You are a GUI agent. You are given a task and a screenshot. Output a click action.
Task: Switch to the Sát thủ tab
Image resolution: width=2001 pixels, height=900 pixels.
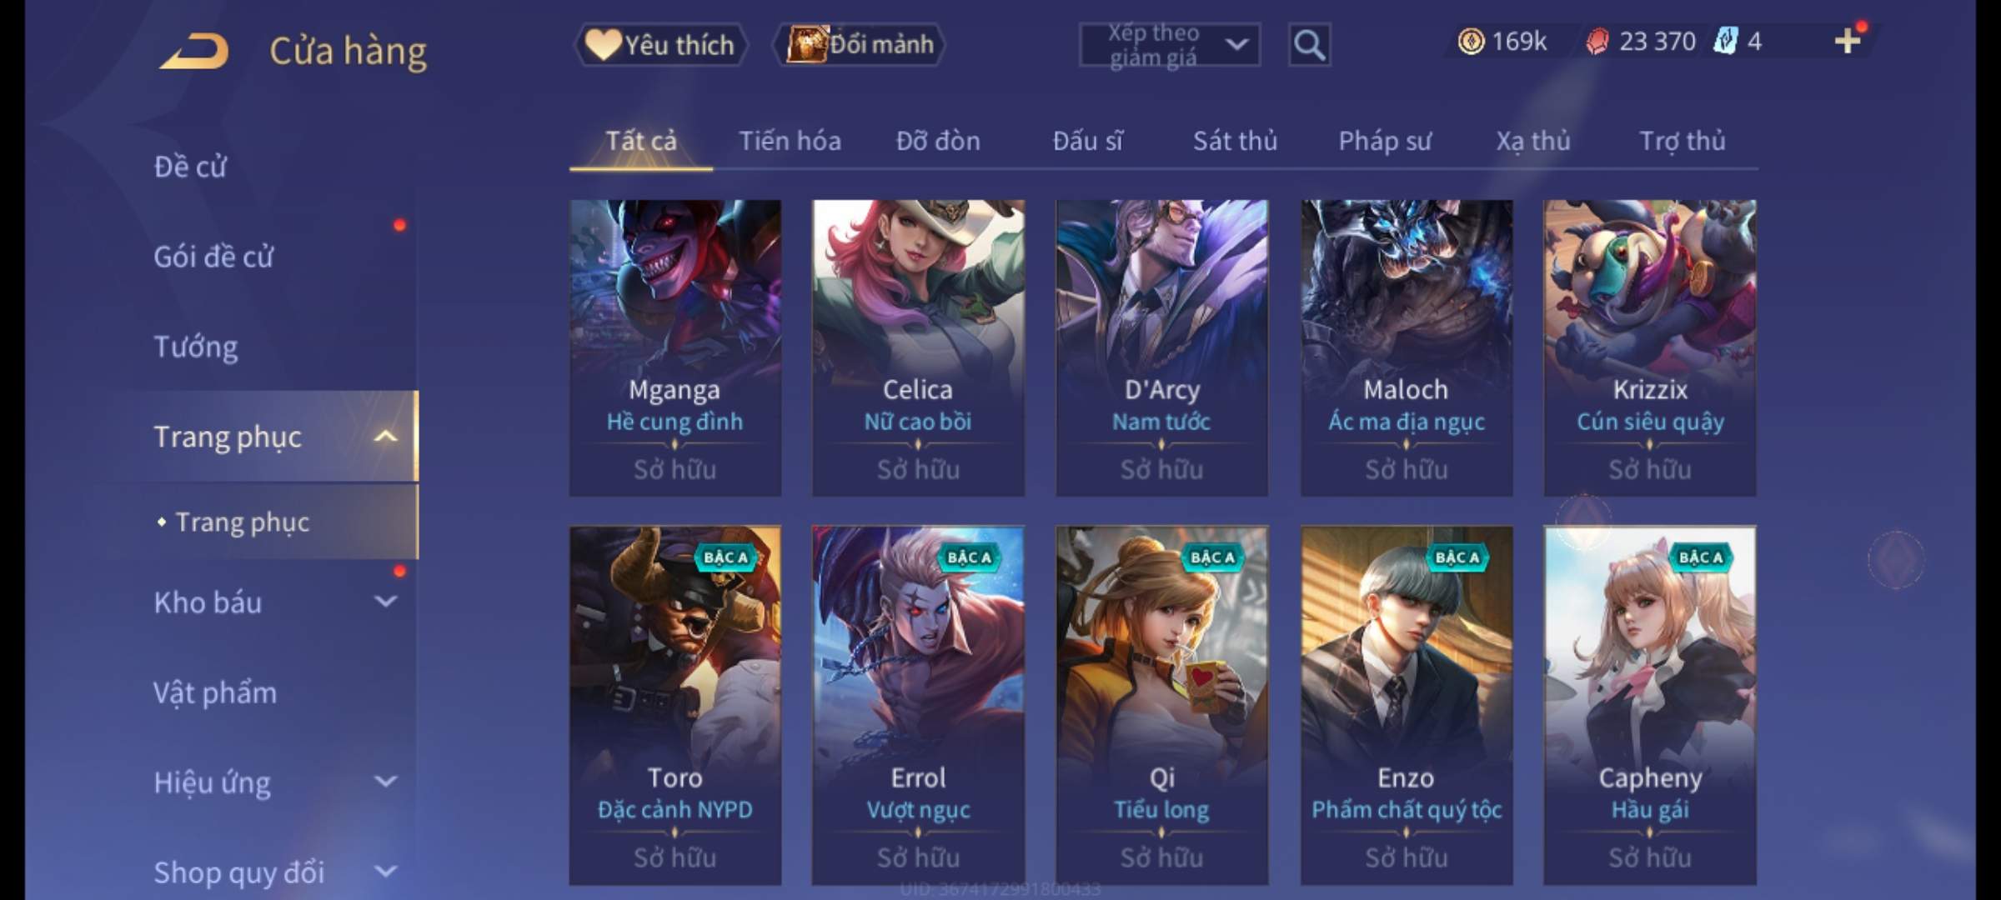[x=1235, y=141]
